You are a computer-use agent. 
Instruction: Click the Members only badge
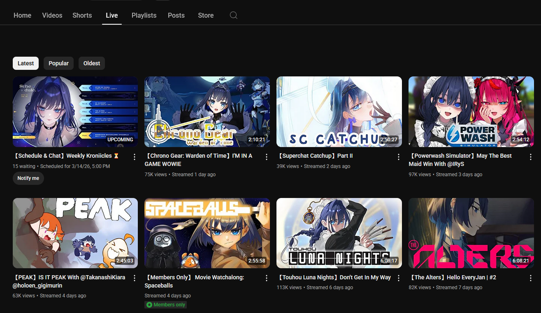pos(166,305)
